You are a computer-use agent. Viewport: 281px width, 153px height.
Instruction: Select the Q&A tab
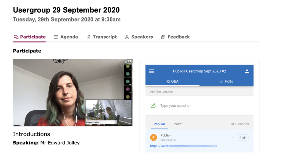tap(172, 81)
